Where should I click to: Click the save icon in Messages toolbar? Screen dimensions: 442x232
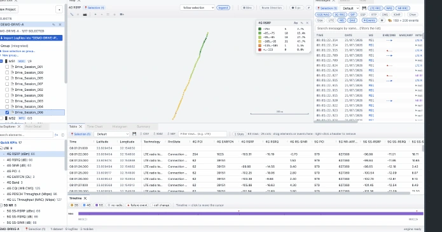pos(364,8)
